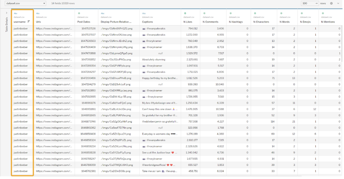Open the chevron dropdown at the top right
344x179 pixels.
[338, 3]
